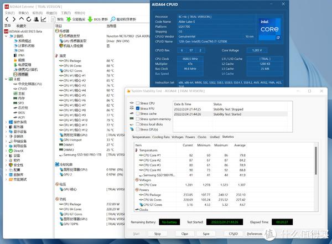
Task: Enable the Stress cache checkbox
Action: pos(138,114)
